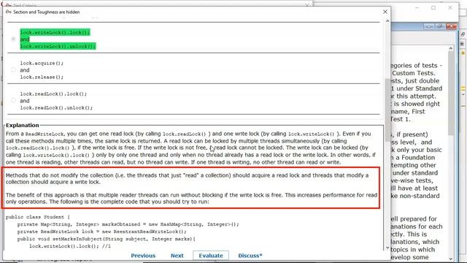Click the background text pane scroll up arrow

pyautogui.click(x=451, y=48)
